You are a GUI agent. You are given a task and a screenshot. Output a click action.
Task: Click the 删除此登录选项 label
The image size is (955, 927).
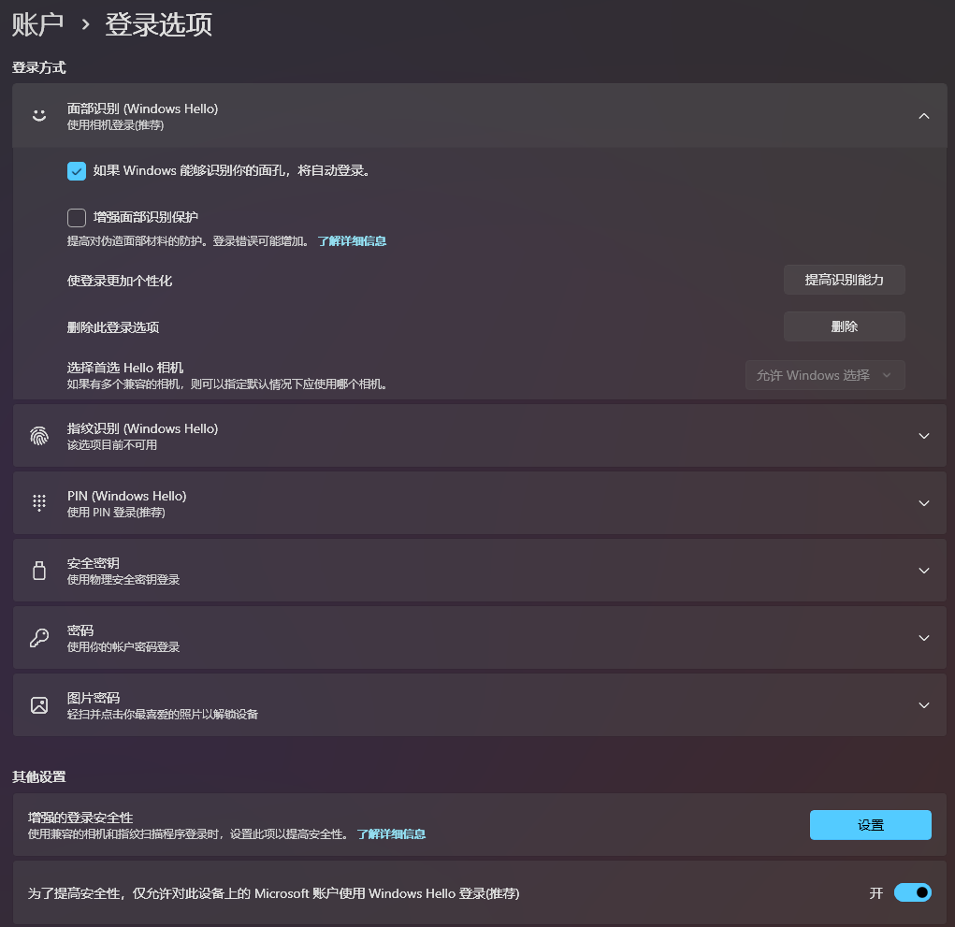(x=112, y=327)
